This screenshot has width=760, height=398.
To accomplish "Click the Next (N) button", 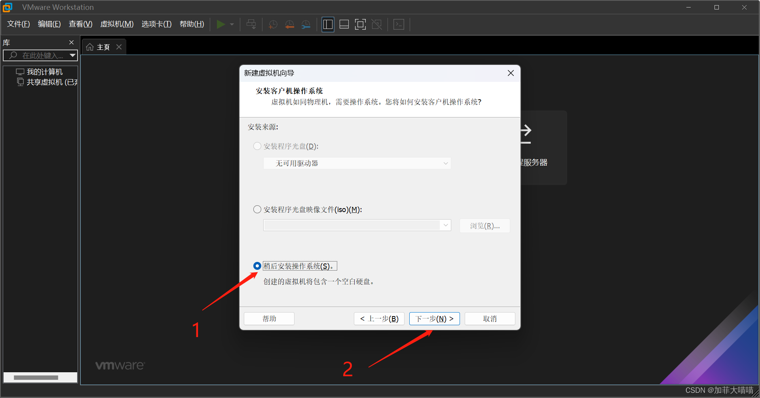I will pos(435,319).
